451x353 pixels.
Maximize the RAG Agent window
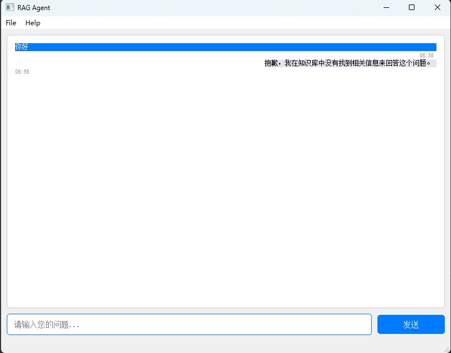tap(412, 7)
